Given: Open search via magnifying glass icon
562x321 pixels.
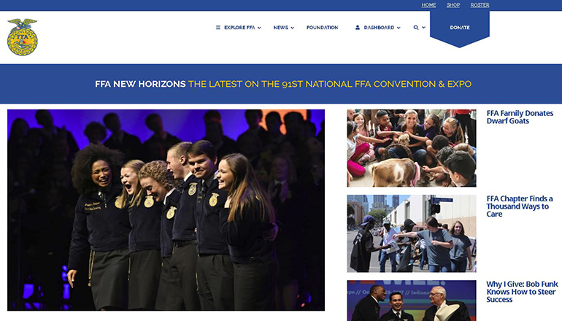Looking at the screenshot, I should click(x=416, y=28).
